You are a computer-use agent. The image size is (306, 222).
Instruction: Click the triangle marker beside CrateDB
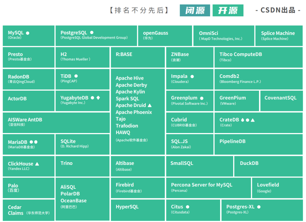click(x=253, y=120)
